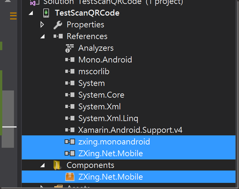Click the ZXing.Net.Mobile component package icon
The height and width of the screenshot is (189, 239).
click(x=69, y=177)
